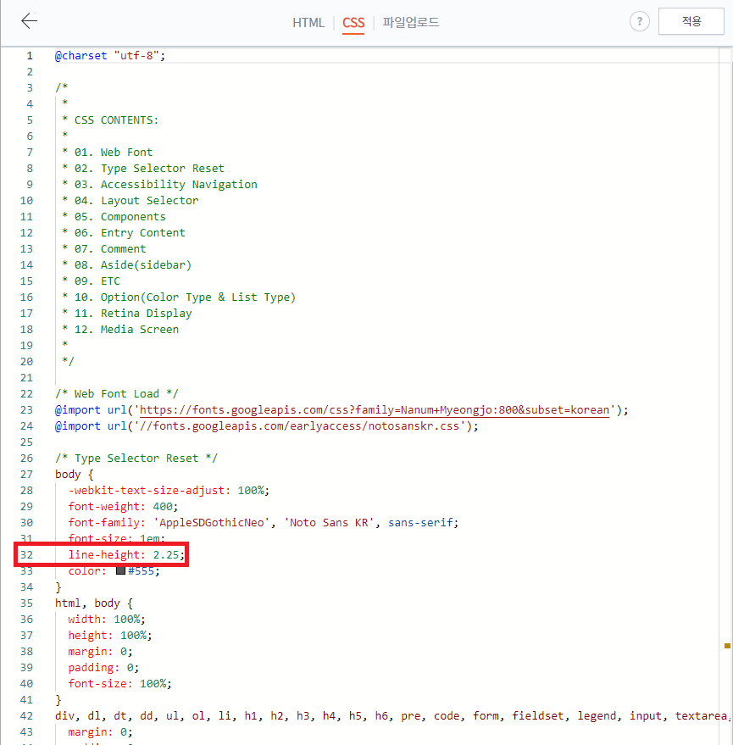
Task: Click the '06. Entry Content' comment line
Action: (124, 233)
